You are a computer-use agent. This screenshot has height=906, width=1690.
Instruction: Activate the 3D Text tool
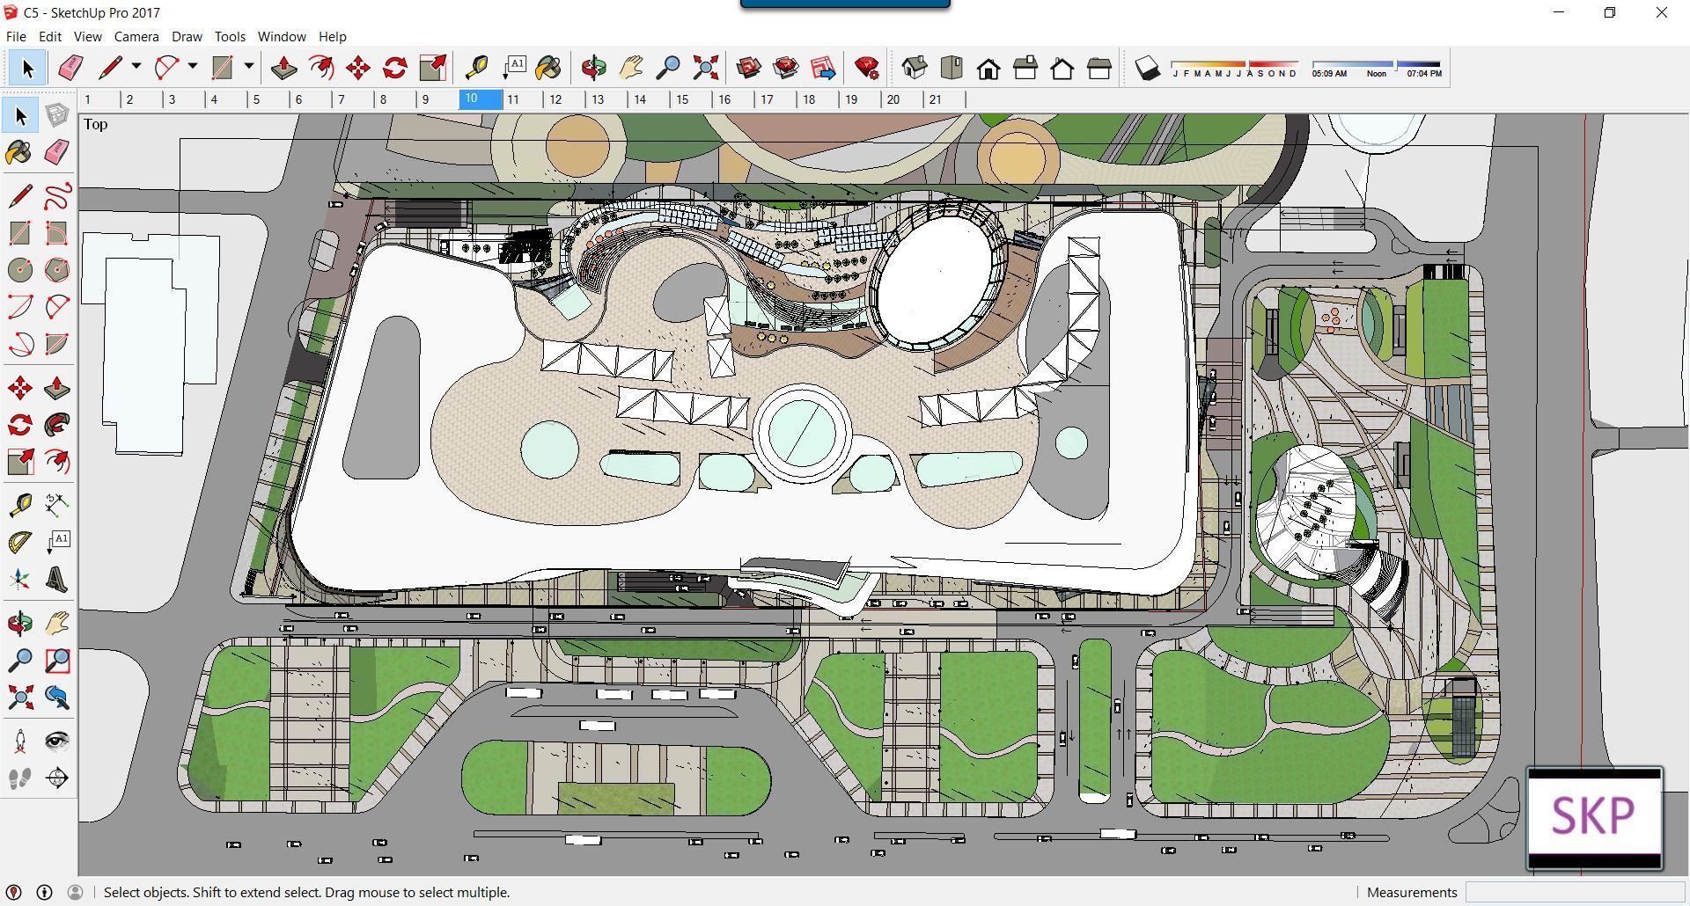[x=57, y=579]
